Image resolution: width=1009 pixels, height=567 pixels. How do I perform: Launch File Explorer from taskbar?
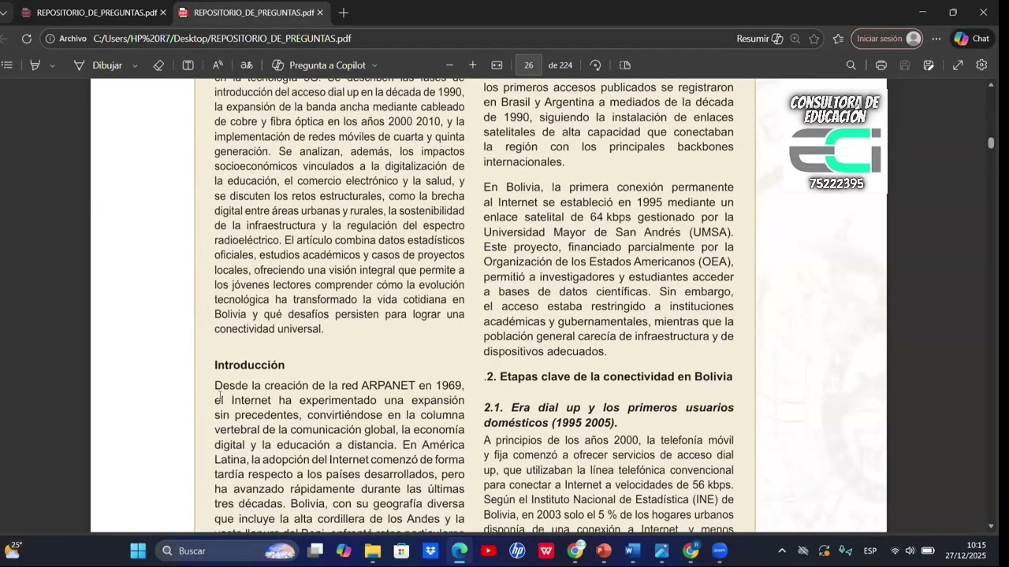[373, 550]
